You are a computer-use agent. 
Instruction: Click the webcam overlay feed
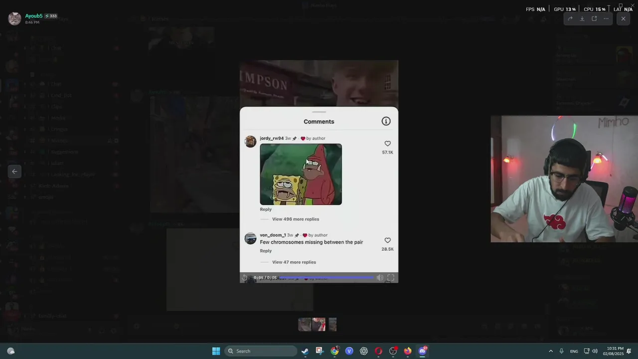point(564,179)
